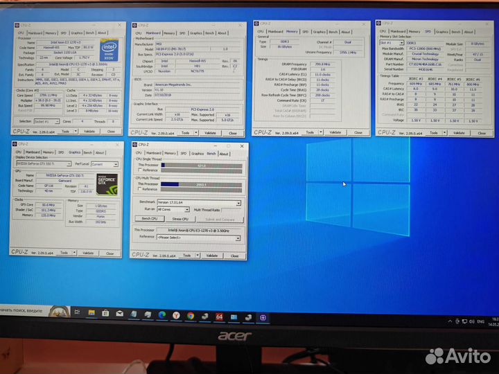Image resolution: width=499 pixels, height=374 pixels.
Task: Open the Mail app from the taskbar
Action: click(x=120, y=314)
